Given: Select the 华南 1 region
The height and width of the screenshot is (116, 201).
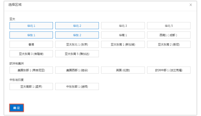Looking at the screenshot, I should point(123,35).
